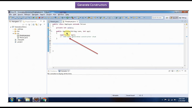Click the editor horizontal scrollbar
Screen dimensions: 192x108
click(118, 67)
